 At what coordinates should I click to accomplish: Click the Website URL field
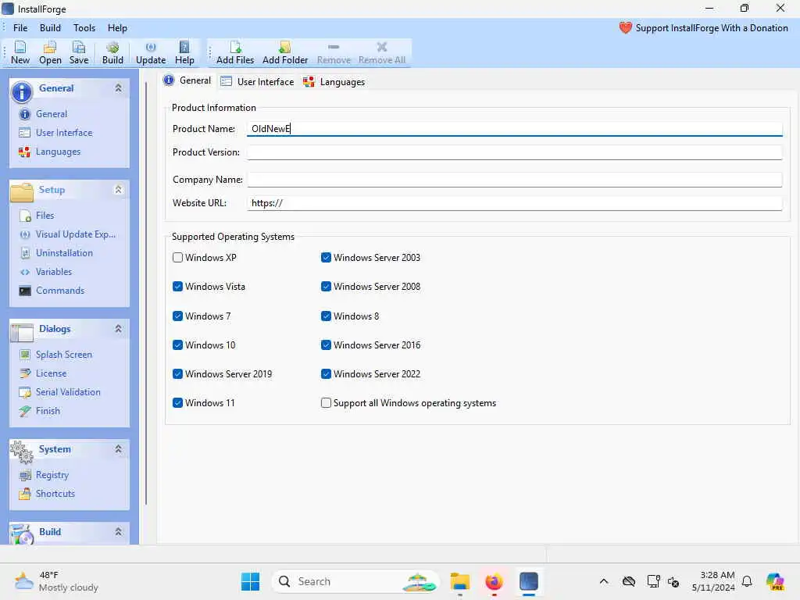(x=514, y=203)
